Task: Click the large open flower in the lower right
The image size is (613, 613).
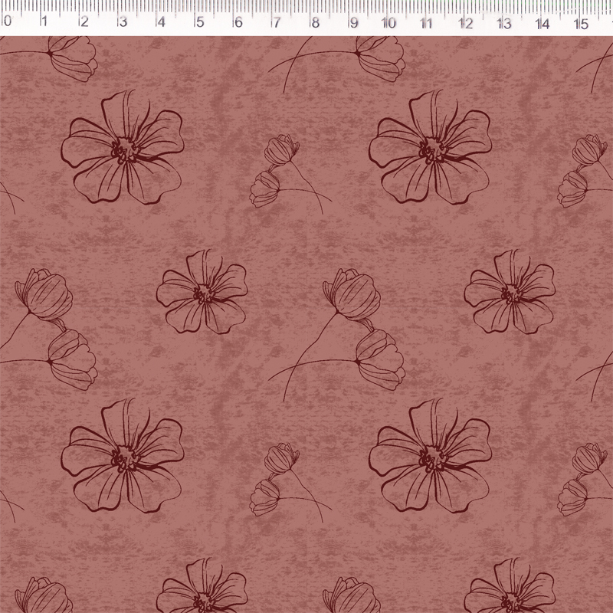Action: click(431, 457)
